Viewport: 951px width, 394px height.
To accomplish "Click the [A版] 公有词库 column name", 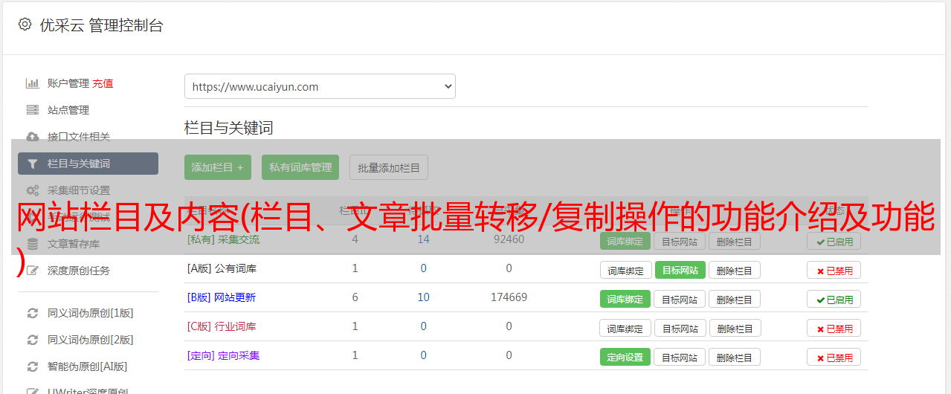I will 222,268.
